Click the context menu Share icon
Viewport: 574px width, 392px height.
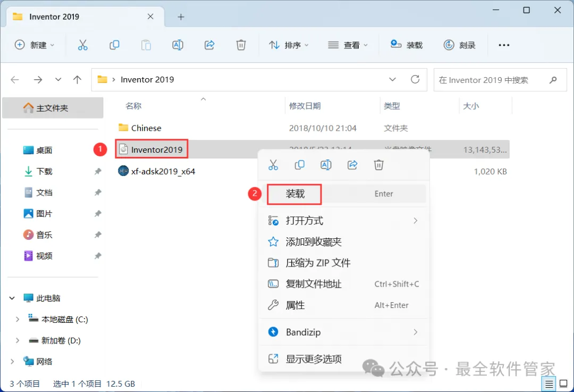352,165
